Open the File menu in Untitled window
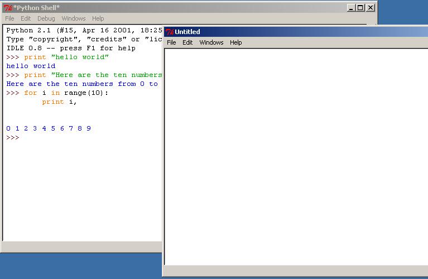The image size is (428, 279). coord(171,42)
